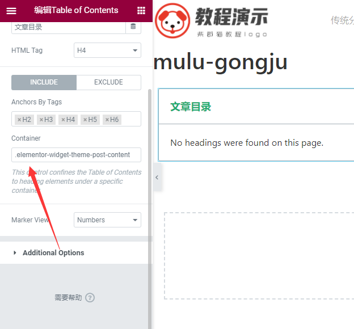The width and height of the screenshot is (354, 329).
Task: Remove the H5 anchor tag
Action: tap(85, 120)
